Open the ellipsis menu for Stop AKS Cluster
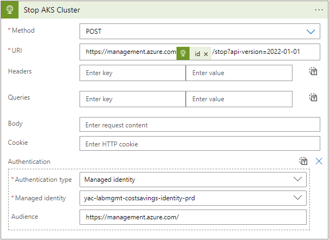This screenshot has width=329, height=240. click(319, 10)
